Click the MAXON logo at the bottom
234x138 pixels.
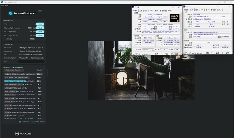[x=23, y=133]
